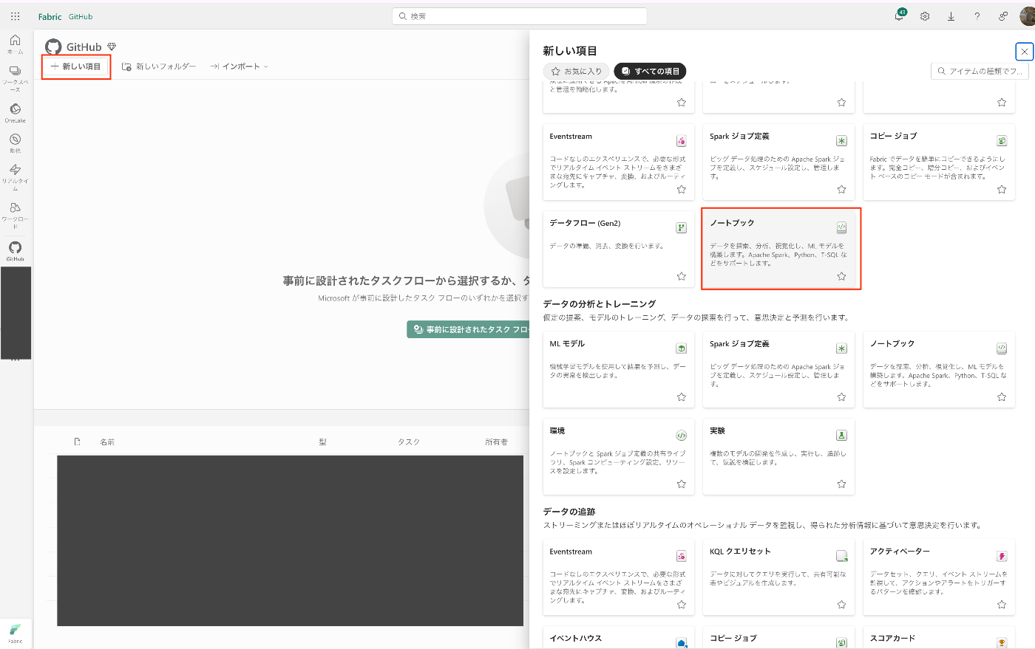Click the データフロー (Gen2) card icon
Screen dimensions: 1035x649
[682, 227]
